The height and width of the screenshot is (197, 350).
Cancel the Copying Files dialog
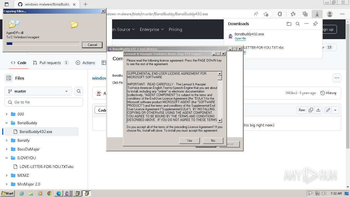tap(92, 45)
